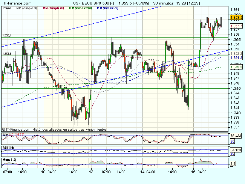Viewport: 245px width, 184px height.
Task: Click the 1.355,4 horizontal level label
Action: [7, 36]
